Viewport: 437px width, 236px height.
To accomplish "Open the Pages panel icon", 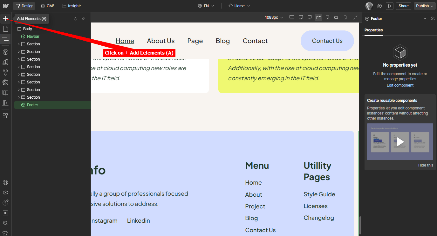I will pyautogui.click(x=5, y=29).
